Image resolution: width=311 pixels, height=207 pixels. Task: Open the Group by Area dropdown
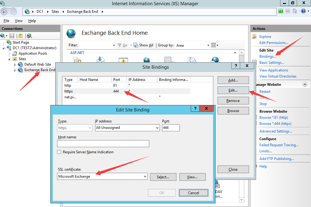[208, 45]
